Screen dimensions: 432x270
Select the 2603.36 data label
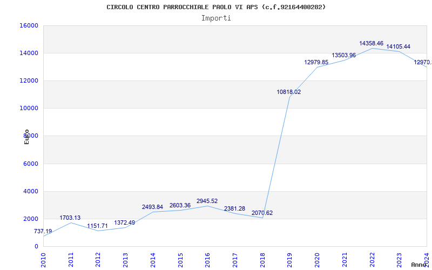180,206
